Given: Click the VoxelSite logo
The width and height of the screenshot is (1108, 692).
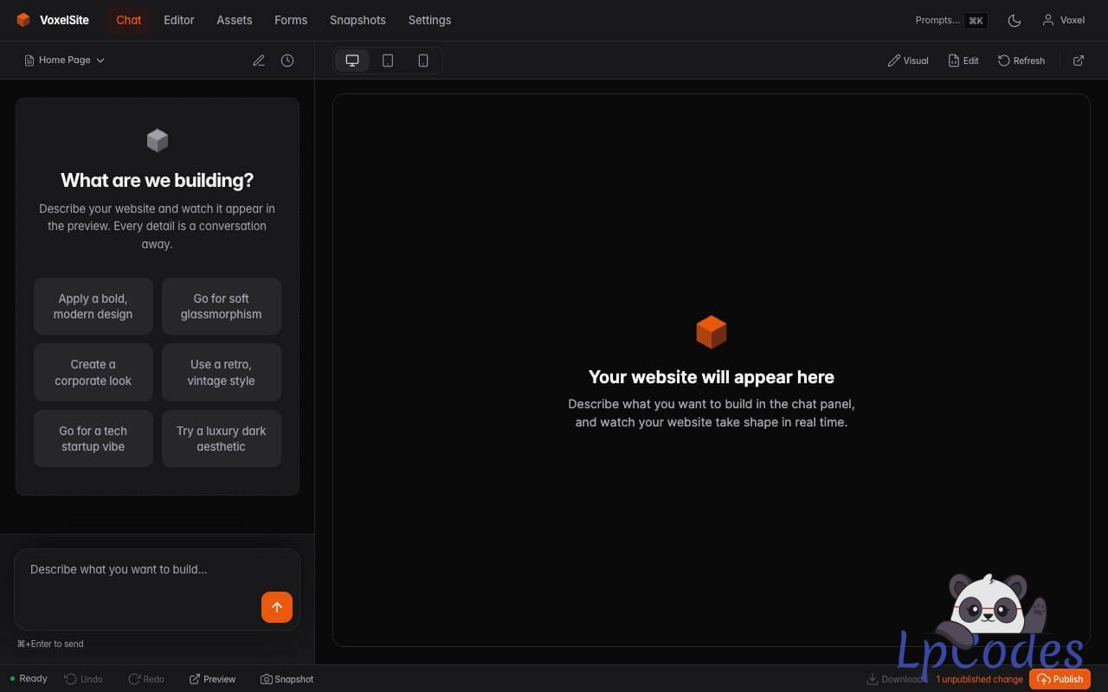Looking at the screenshot, I should [53, 20].
